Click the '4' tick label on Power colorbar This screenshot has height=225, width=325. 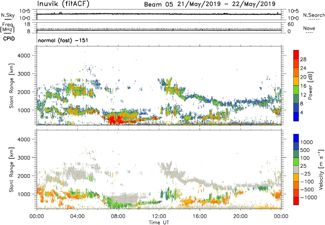pos(301,112)
